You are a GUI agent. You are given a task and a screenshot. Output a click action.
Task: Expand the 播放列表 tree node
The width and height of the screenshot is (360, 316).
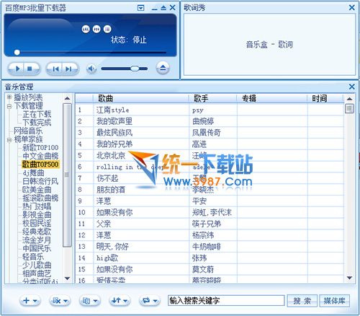point(9,97)
